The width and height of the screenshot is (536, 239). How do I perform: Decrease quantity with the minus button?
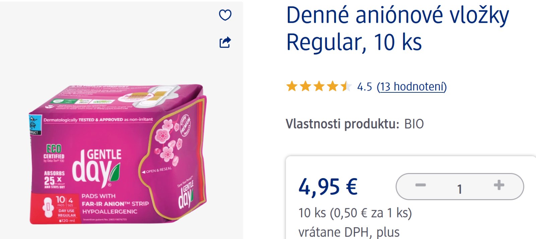(420, 185)
